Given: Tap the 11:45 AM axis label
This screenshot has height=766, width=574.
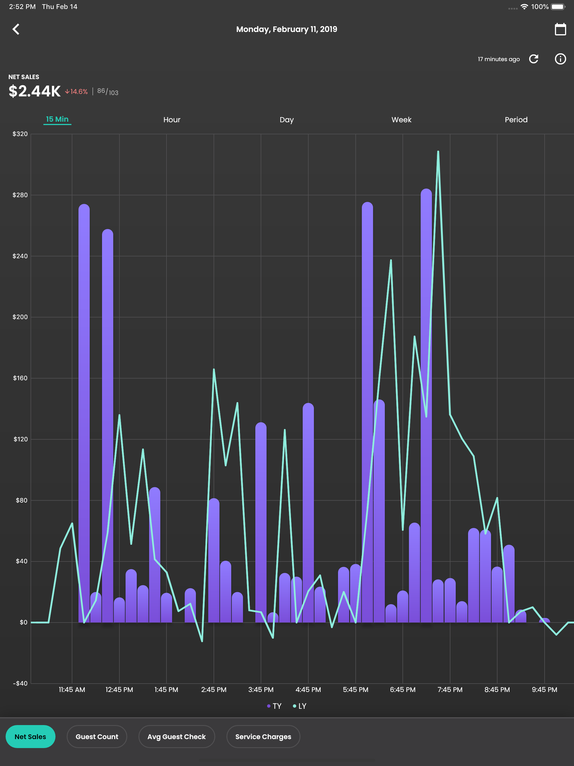Looking at the screenshot, I should pyautogui.click(x=72, y=689).
